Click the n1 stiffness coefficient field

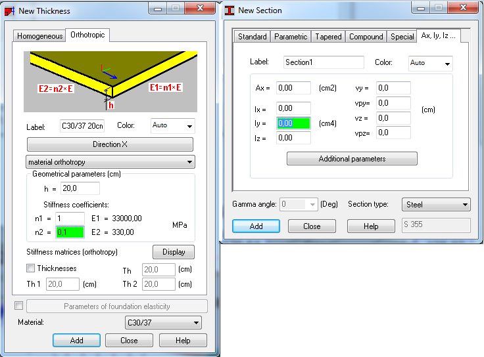coord(70,219)
